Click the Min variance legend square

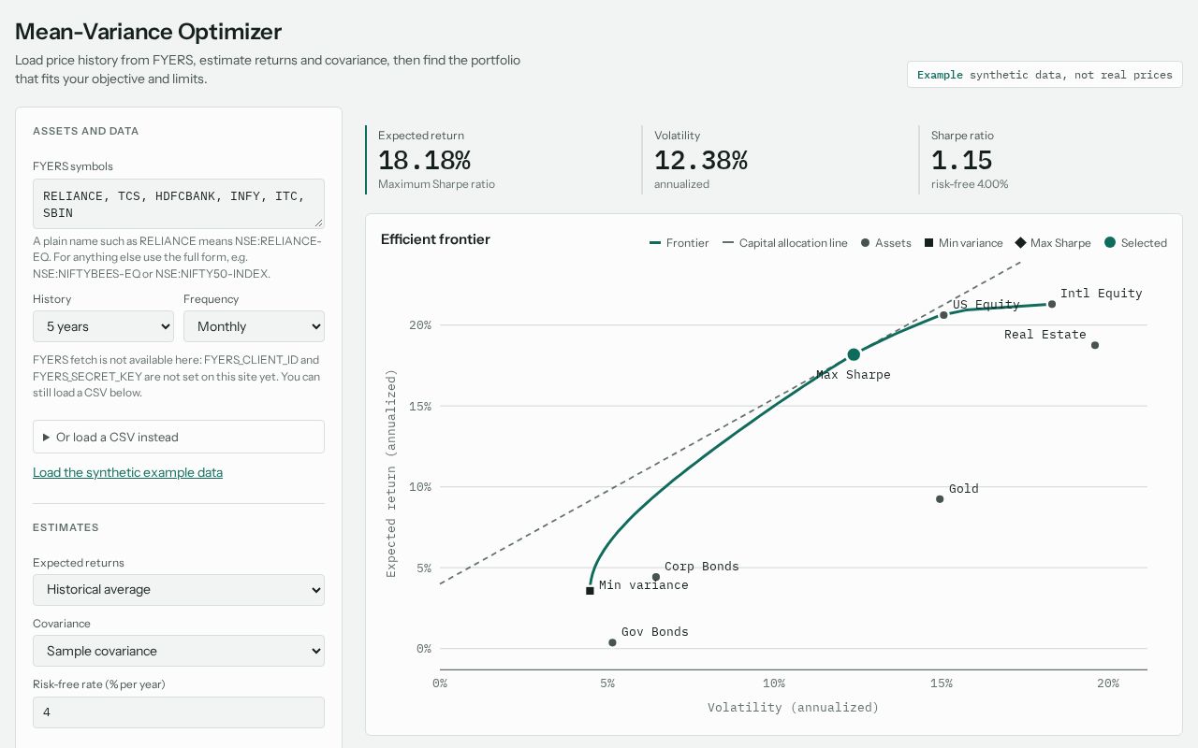928,243
